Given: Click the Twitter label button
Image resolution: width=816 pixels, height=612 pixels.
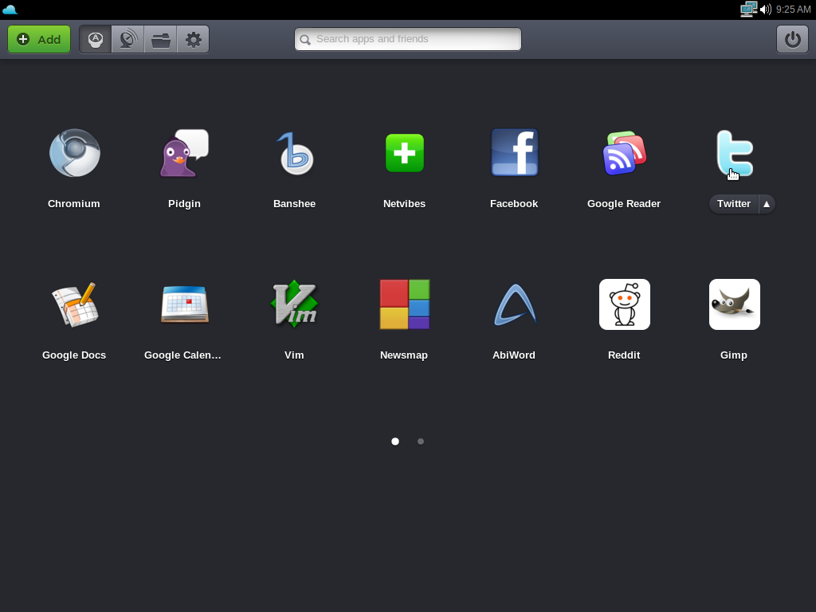Looking at the screenshot, I should [734, 204].
